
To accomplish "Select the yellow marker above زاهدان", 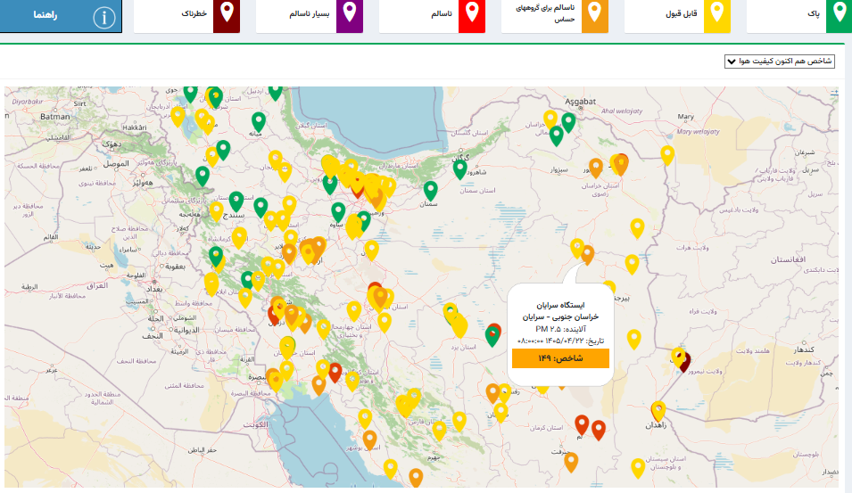I will click(x=658, y=410).
